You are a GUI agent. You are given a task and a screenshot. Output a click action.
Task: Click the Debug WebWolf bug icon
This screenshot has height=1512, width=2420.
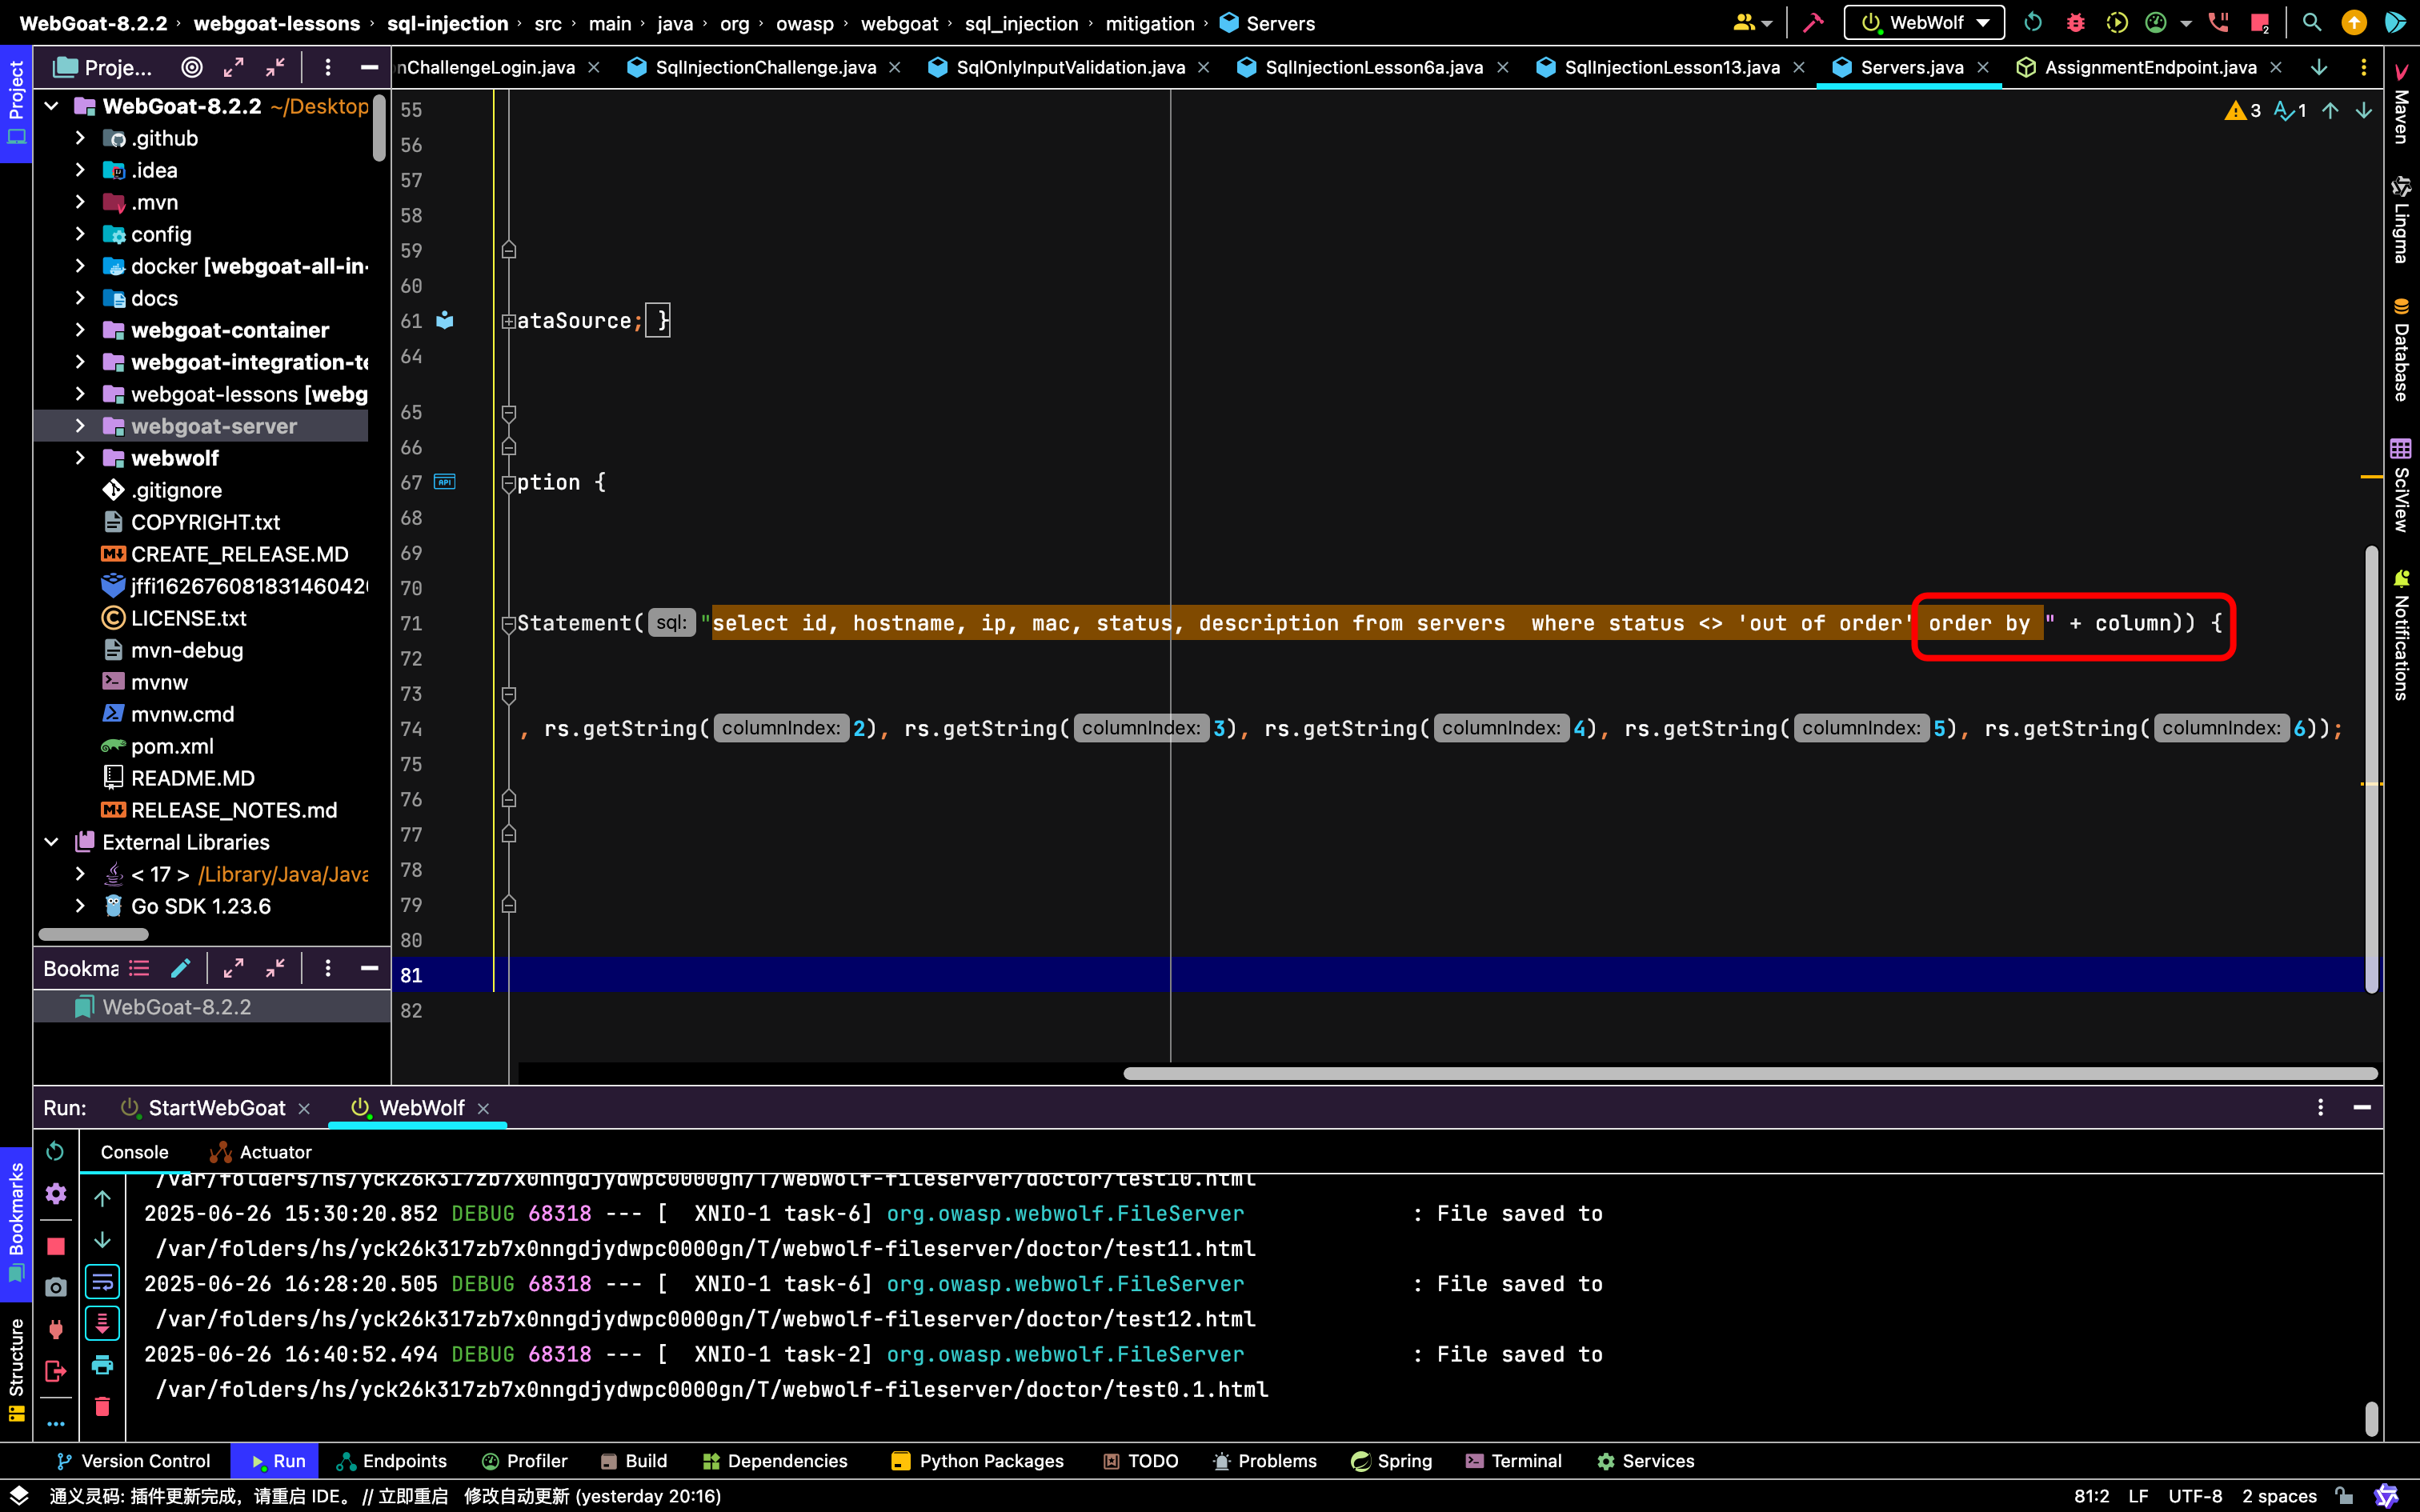tap(2075, 22)
